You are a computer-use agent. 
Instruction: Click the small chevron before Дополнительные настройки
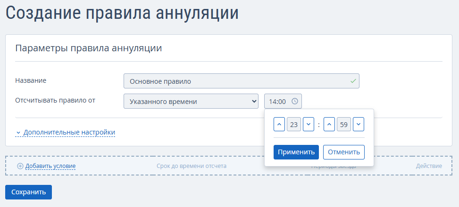click(18, 133)
